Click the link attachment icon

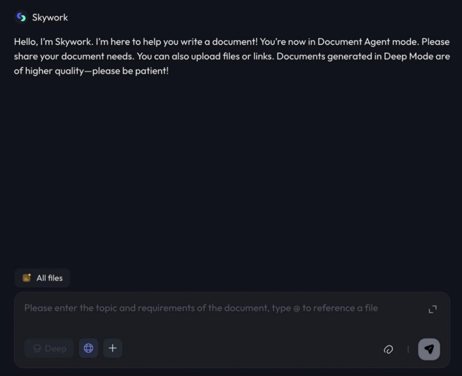388,349
